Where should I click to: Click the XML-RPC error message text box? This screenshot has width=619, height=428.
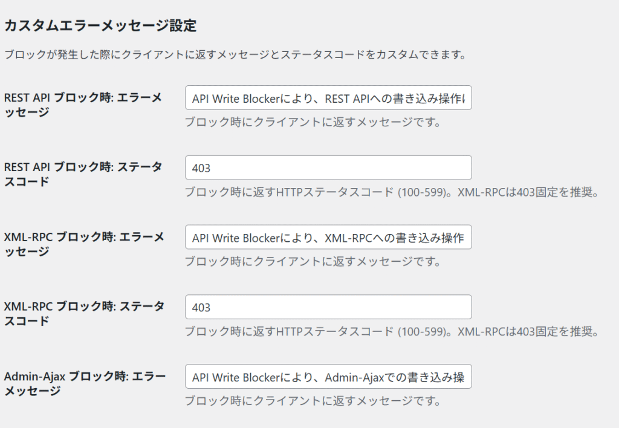point(328,238)
